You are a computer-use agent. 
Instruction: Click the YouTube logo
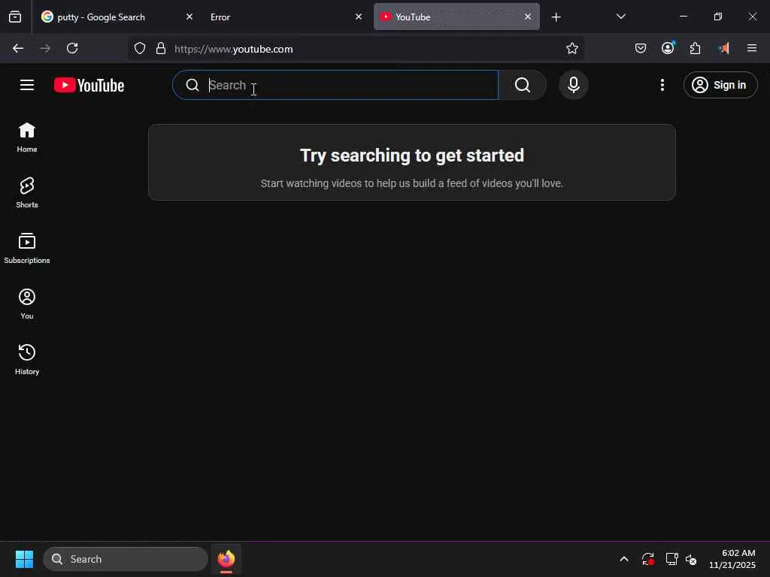pyautogui.click(x=89, y=86)
